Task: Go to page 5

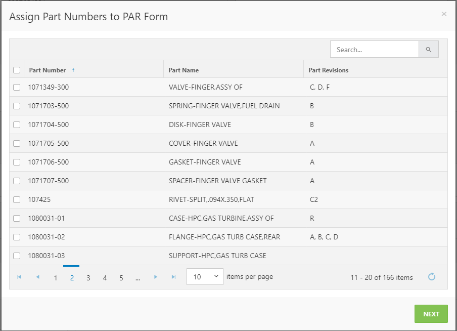Action: [121, 277]
